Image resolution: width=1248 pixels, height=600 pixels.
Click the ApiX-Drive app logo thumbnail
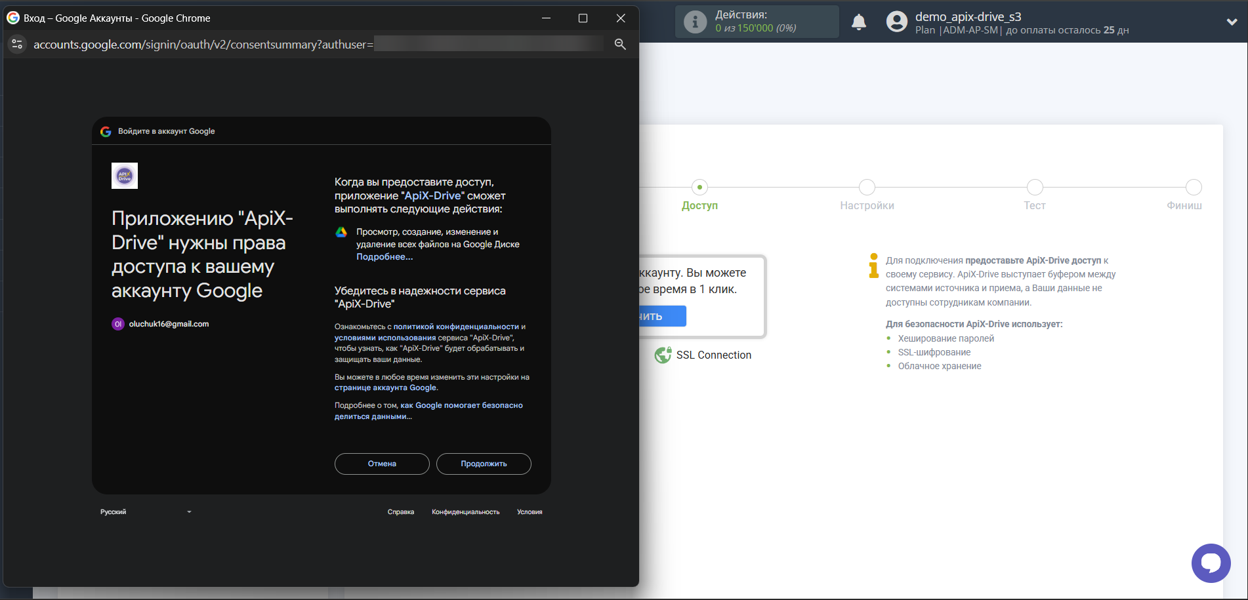pos(125,176)
